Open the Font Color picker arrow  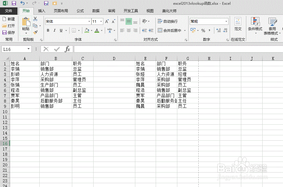point(102,30)
